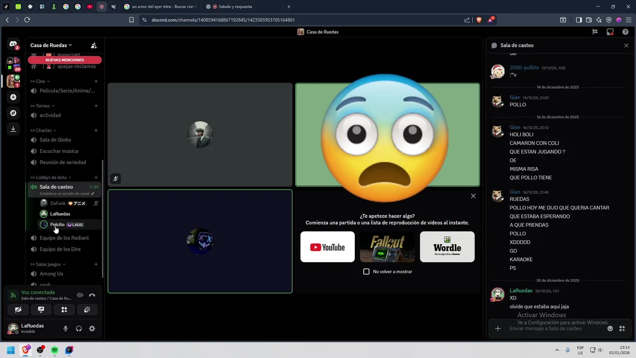Join Equipo de los Radiant channel
This screenshot has width=636, height=358.
coord(65,238)
